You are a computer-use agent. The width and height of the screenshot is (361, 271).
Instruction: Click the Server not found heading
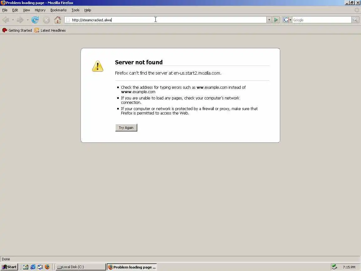[x=139, y=62]
